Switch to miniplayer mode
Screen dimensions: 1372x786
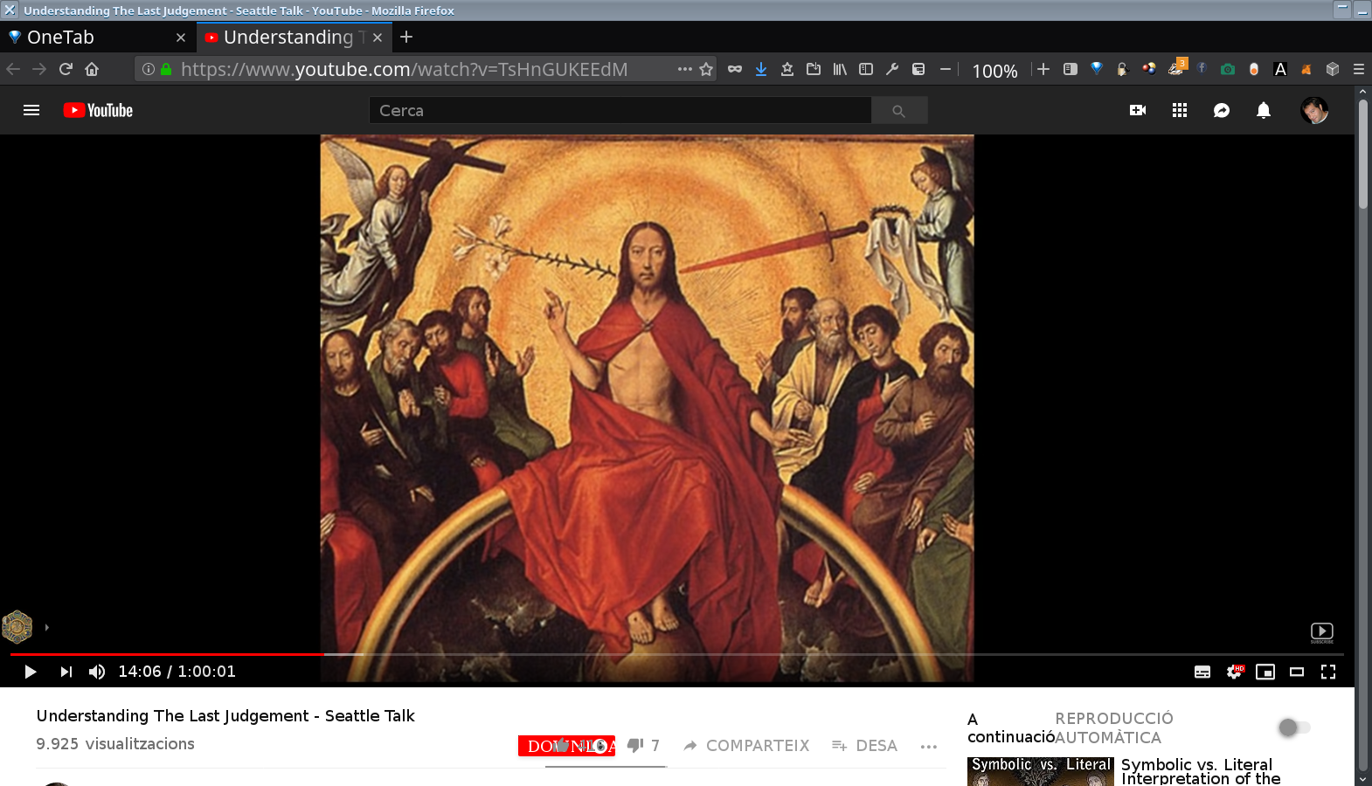pyautogui.click(x=1265, y=672)
